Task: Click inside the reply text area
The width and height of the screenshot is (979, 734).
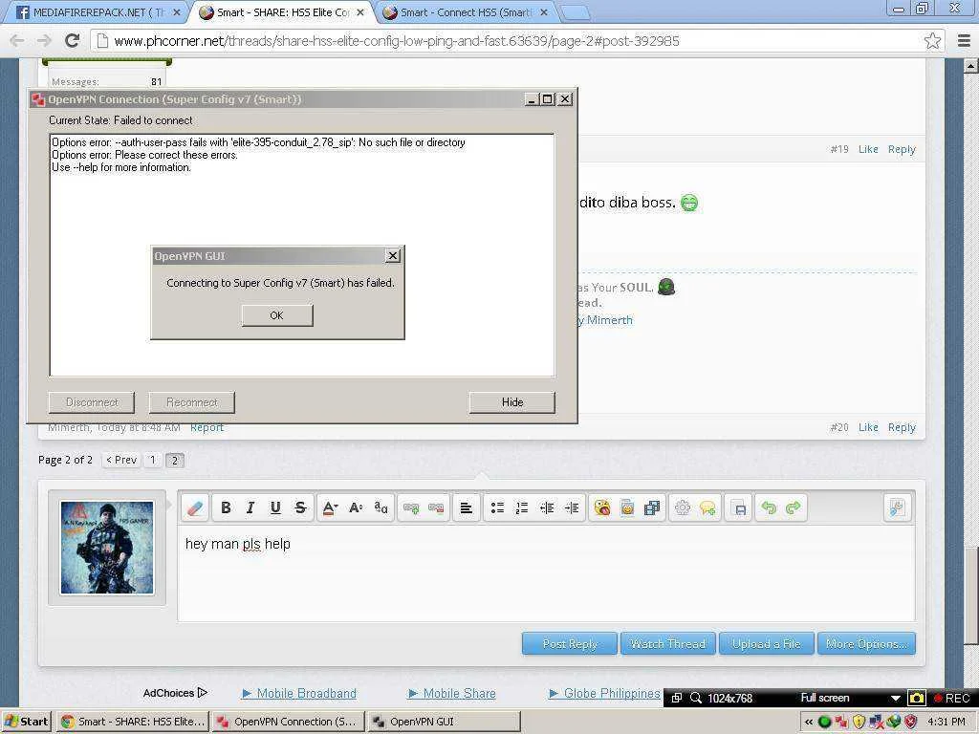Action: click(x=546, y=573)
